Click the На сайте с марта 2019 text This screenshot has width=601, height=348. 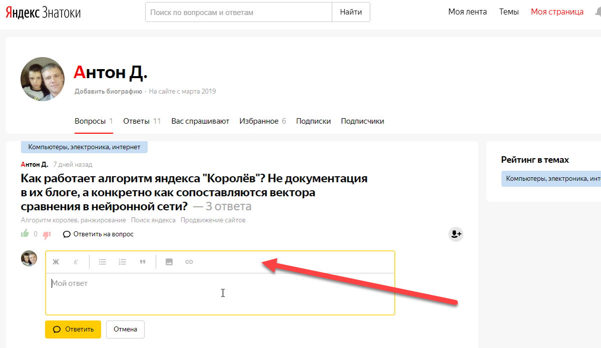[182, 92]
